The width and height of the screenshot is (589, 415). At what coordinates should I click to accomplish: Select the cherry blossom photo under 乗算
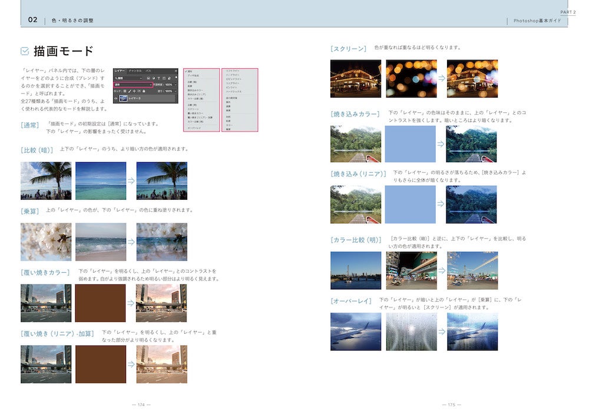[46, 242]
